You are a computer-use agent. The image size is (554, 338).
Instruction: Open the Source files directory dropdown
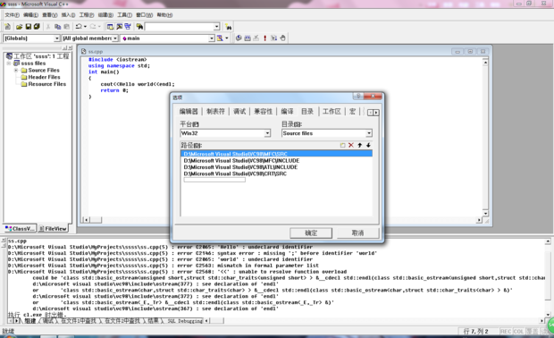point(369,133)
